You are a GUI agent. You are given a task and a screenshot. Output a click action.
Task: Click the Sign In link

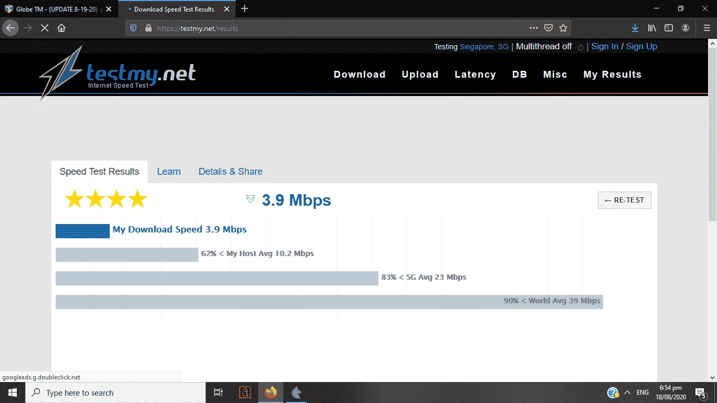pyautogui.click(x=605, y=47)
